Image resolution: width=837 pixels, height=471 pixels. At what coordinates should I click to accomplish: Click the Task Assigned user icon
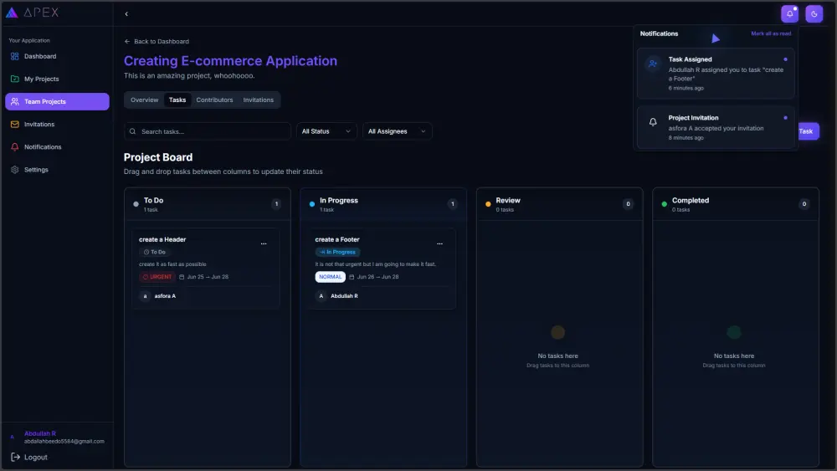click(653, 64)
